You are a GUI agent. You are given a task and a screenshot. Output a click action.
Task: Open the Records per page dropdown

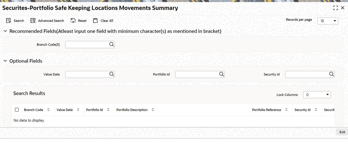(328, 21)
